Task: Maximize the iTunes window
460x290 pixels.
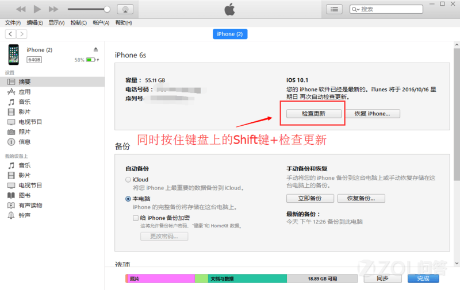Action: 442,4
